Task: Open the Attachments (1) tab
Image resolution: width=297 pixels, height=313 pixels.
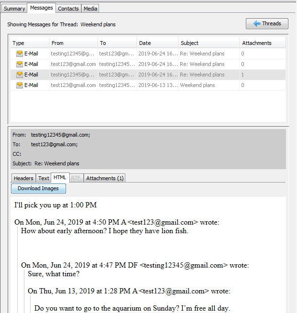Action: [105, 178]
